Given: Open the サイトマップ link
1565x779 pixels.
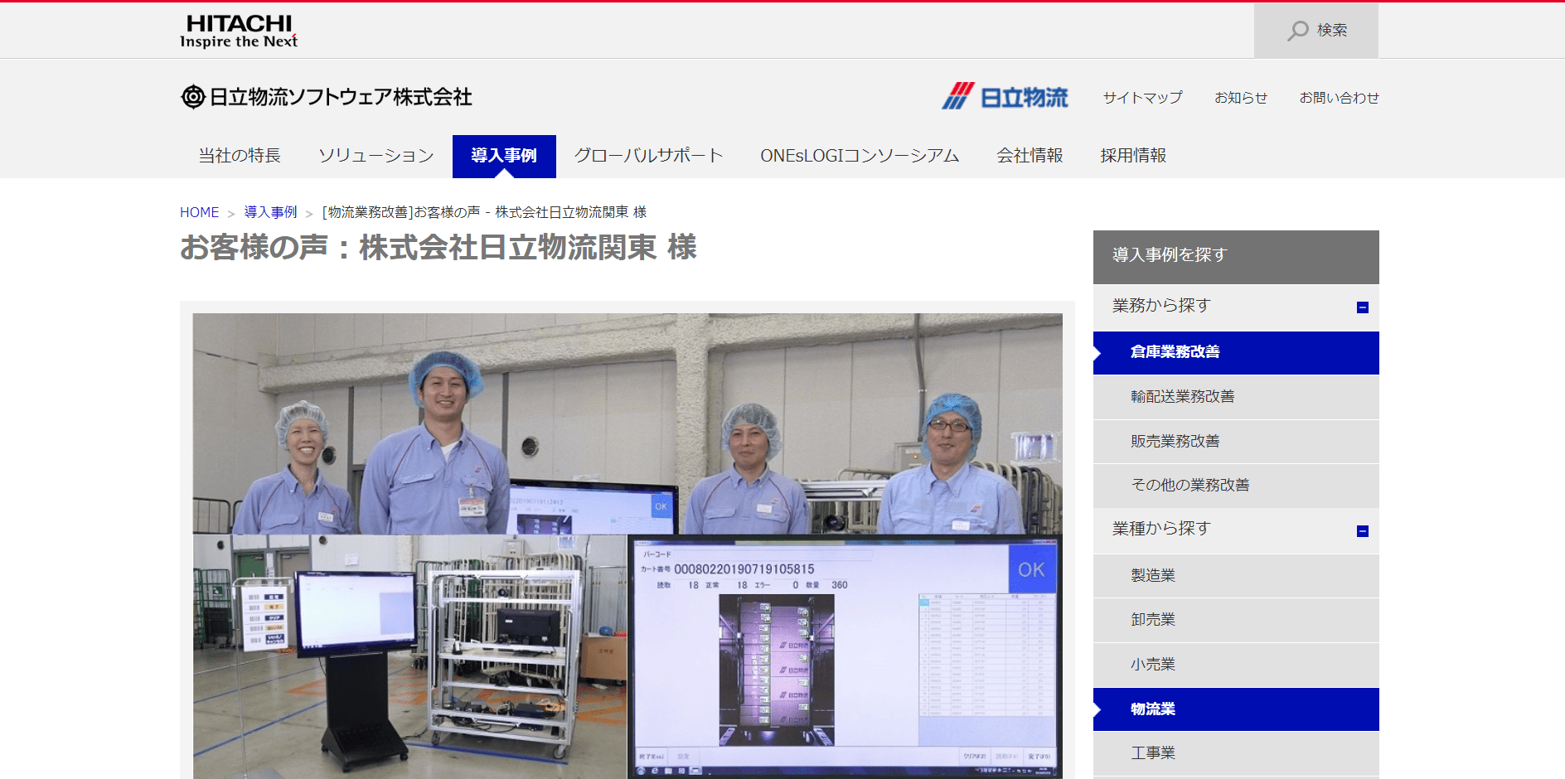Looking at the screenshot, I should point(1142,98).
